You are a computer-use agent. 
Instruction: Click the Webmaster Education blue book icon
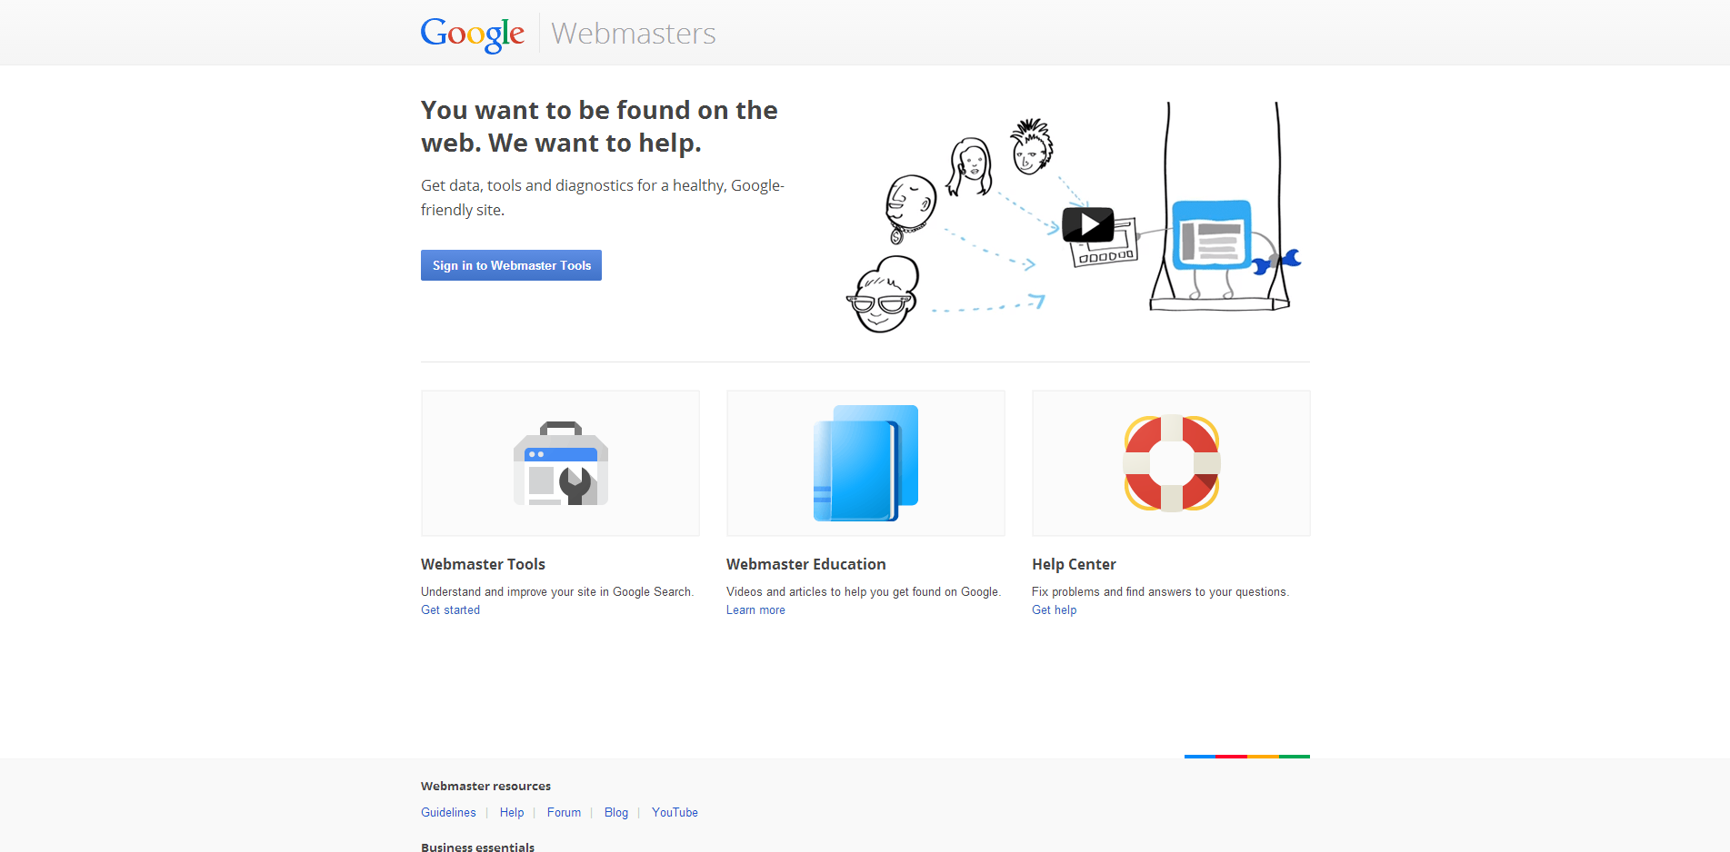pyautogui.click(x=865, y=463)
